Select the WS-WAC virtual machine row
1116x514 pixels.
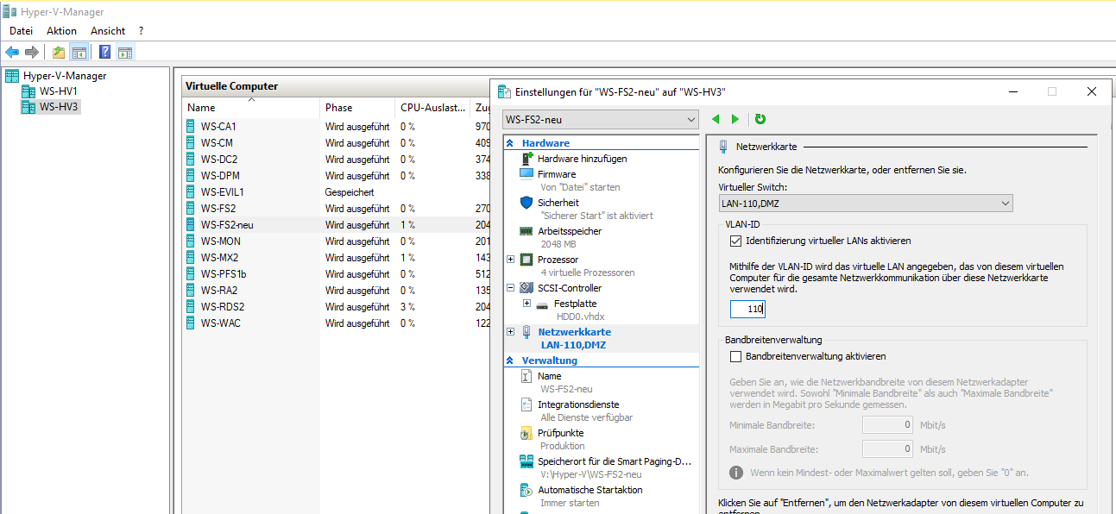click(x=336, y=323)
